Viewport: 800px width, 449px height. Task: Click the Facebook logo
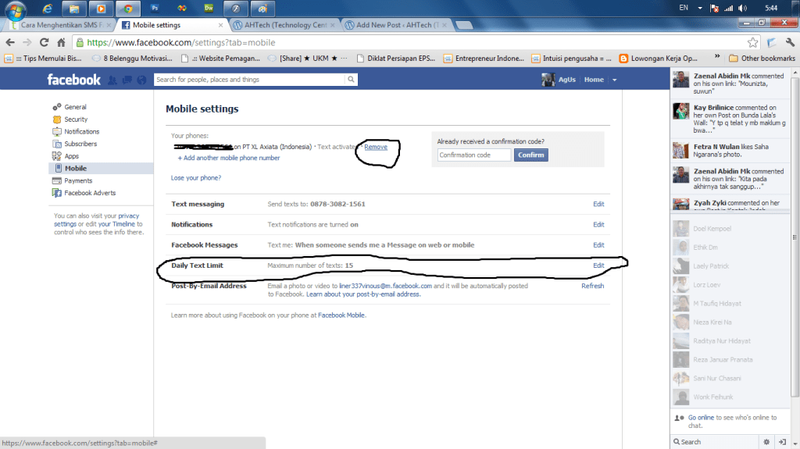coord(74,80)
